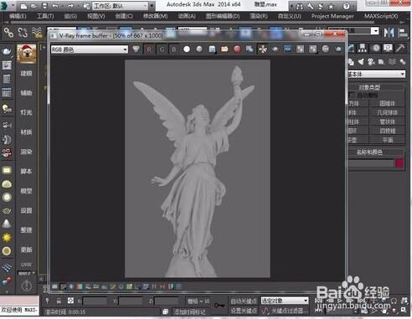Screen dimensions: 412x319
Task: Click the light bulb icon in left sidebar
Action: (x=7, y=109)
